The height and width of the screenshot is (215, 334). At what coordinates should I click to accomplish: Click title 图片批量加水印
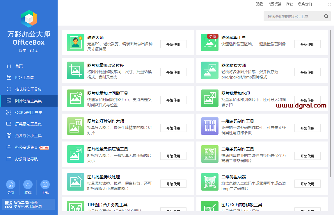point(236,93)
